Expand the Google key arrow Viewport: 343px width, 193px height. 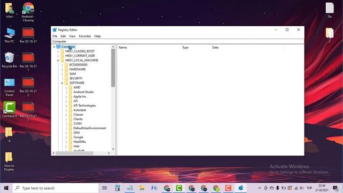(66, 137)
